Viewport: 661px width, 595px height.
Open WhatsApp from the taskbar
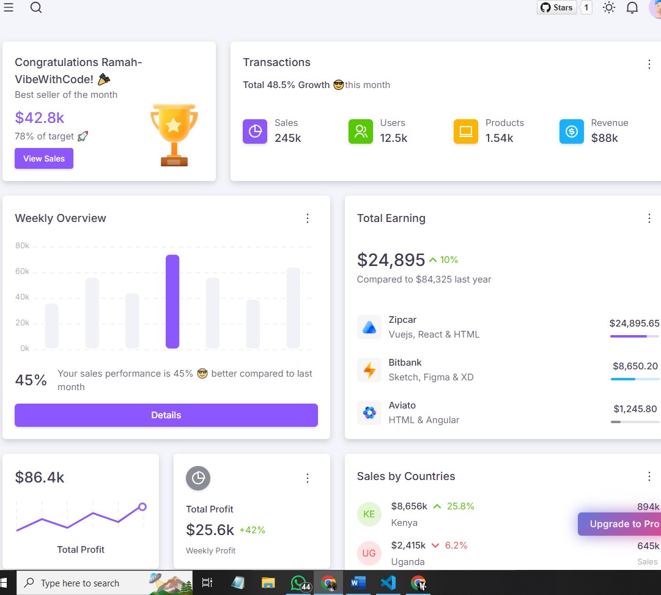(x=299, y=583)
